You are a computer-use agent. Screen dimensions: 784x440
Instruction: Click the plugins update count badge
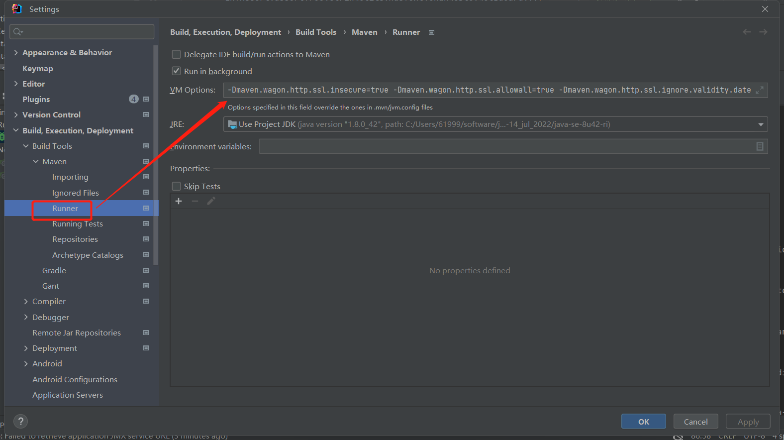click(134, 99)
